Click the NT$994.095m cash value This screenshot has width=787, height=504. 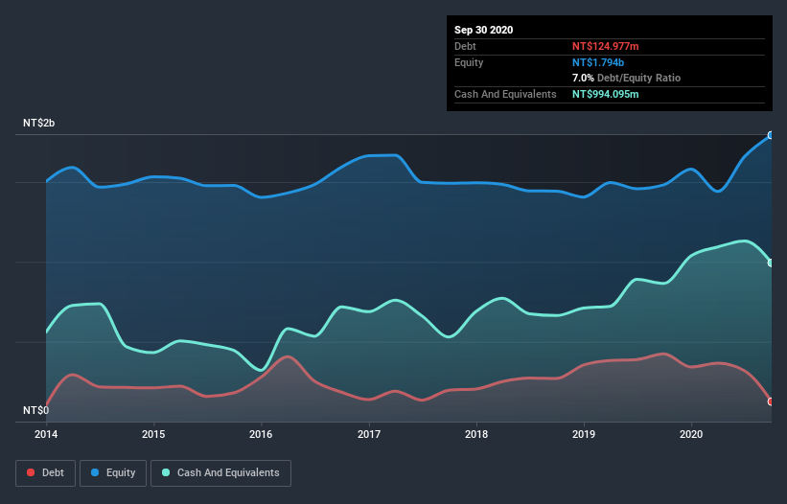[x=605, y=94]
